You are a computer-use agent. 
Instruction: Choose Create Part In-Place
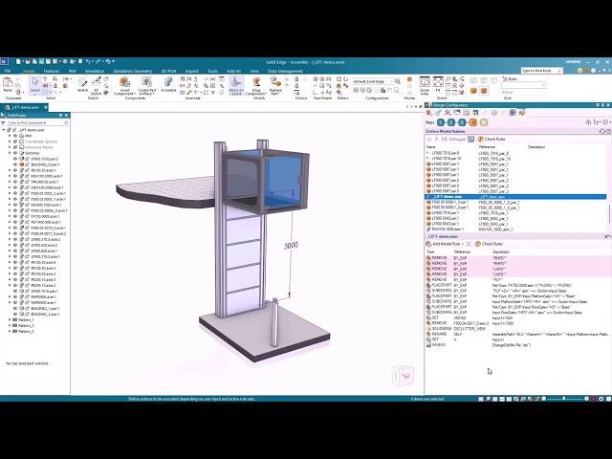[146, 86]
